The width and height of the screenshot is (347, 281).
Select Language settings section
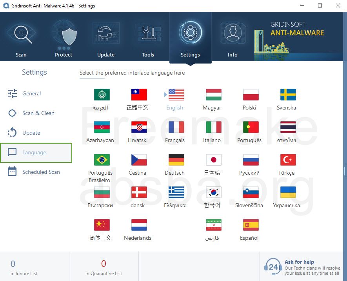pyautogui.click(x=36, y=153)
